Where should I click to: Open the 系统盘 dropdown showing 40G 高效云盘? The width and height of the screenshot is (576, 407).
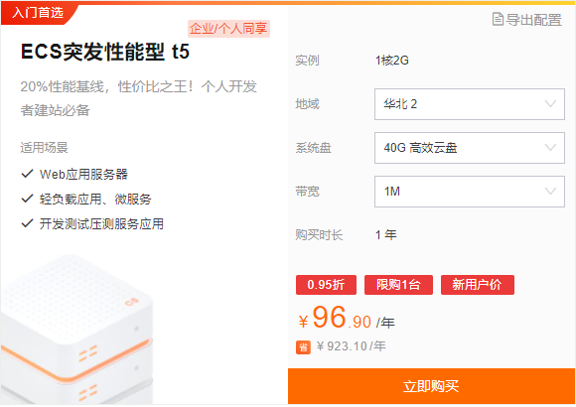[x=470, y=148]
